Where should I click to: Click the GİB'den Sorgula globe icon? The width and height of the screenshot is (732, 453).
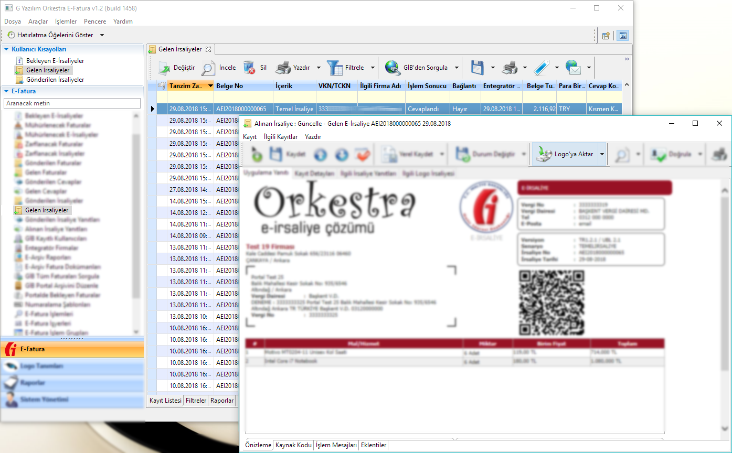[392, 68]
